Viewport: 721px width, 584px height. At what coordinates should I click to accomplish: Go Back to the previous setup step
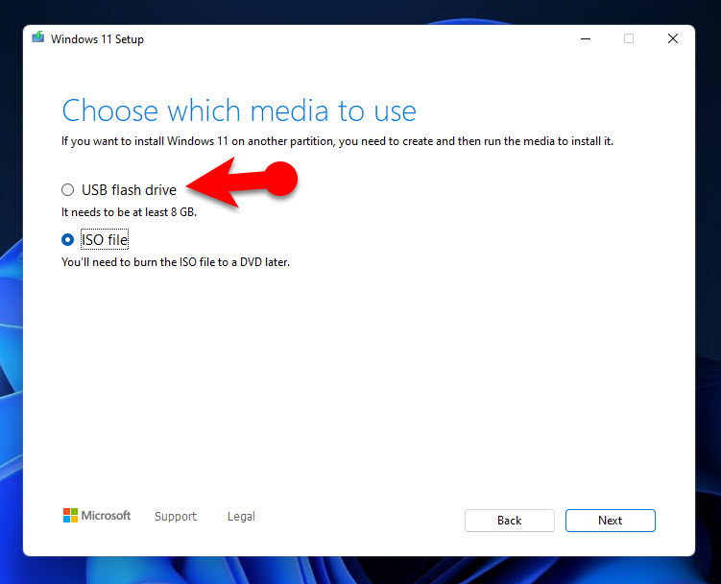coord(510,521)
